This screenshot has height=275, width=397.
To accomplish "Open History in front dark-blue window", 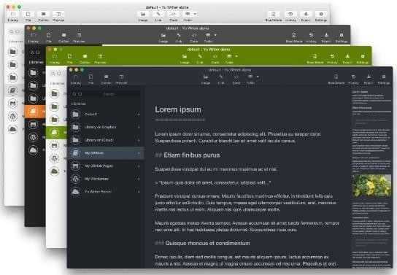I will tap(353, 77).
